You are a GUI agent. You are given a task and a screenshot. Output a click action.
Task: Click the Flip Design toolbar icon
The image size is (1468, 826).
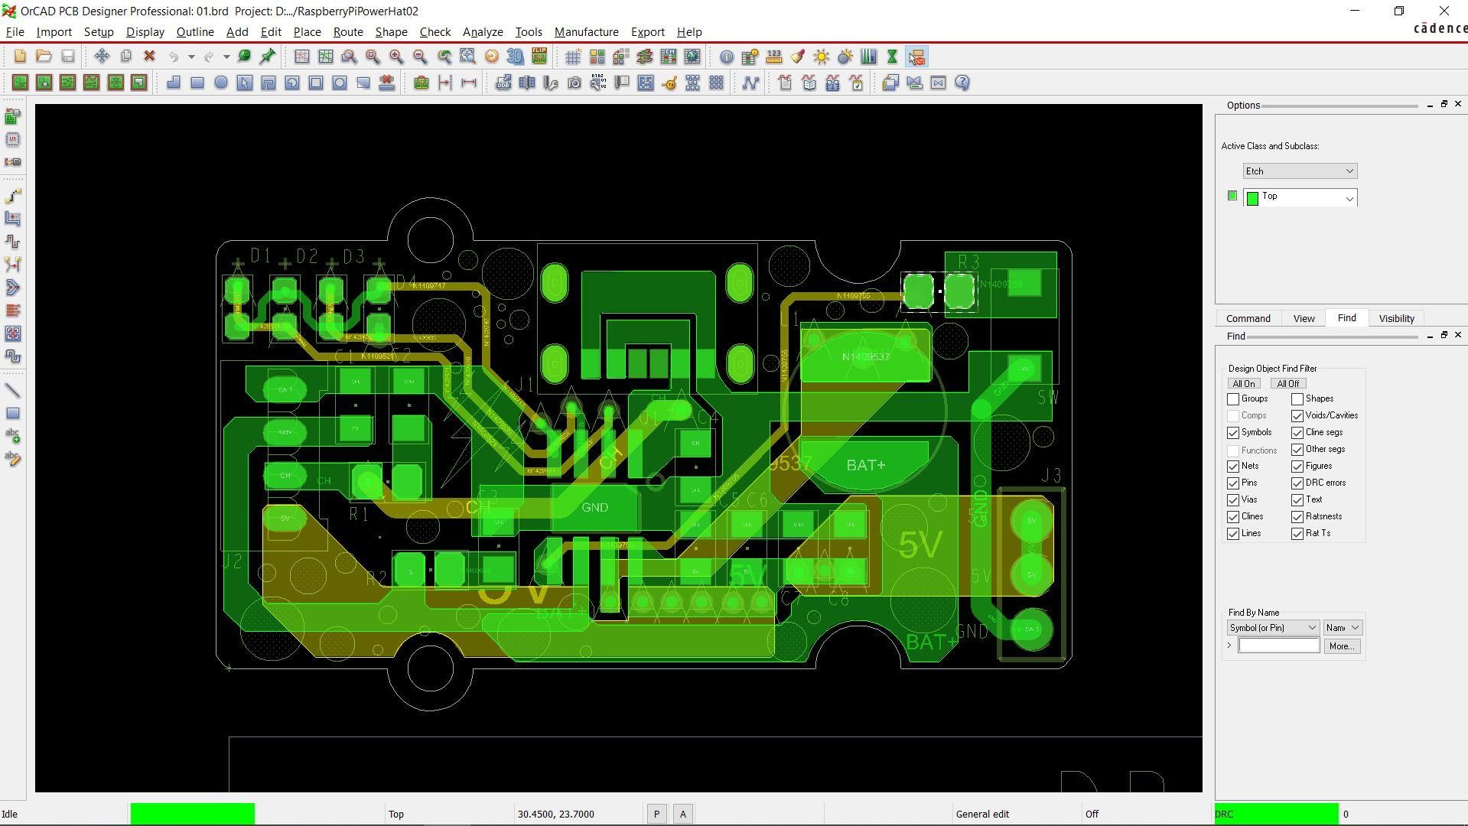tap(539, 57)
